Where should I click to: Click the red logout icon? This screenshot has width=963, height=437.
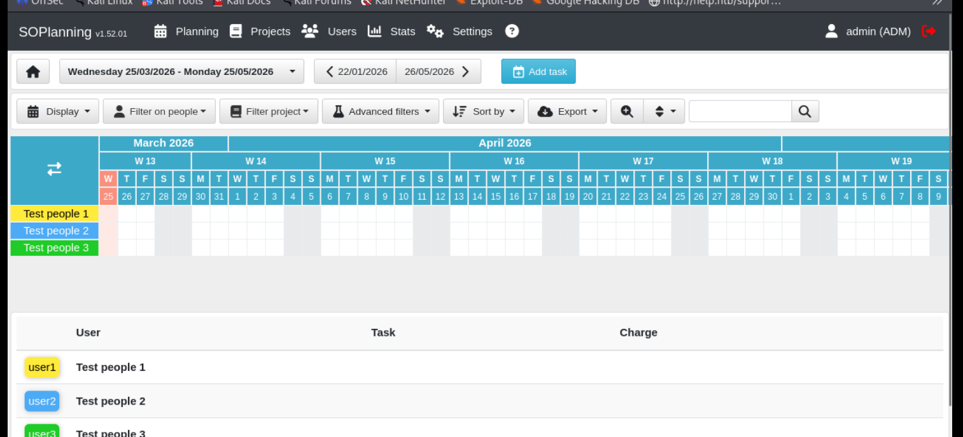tap(929, 31)
